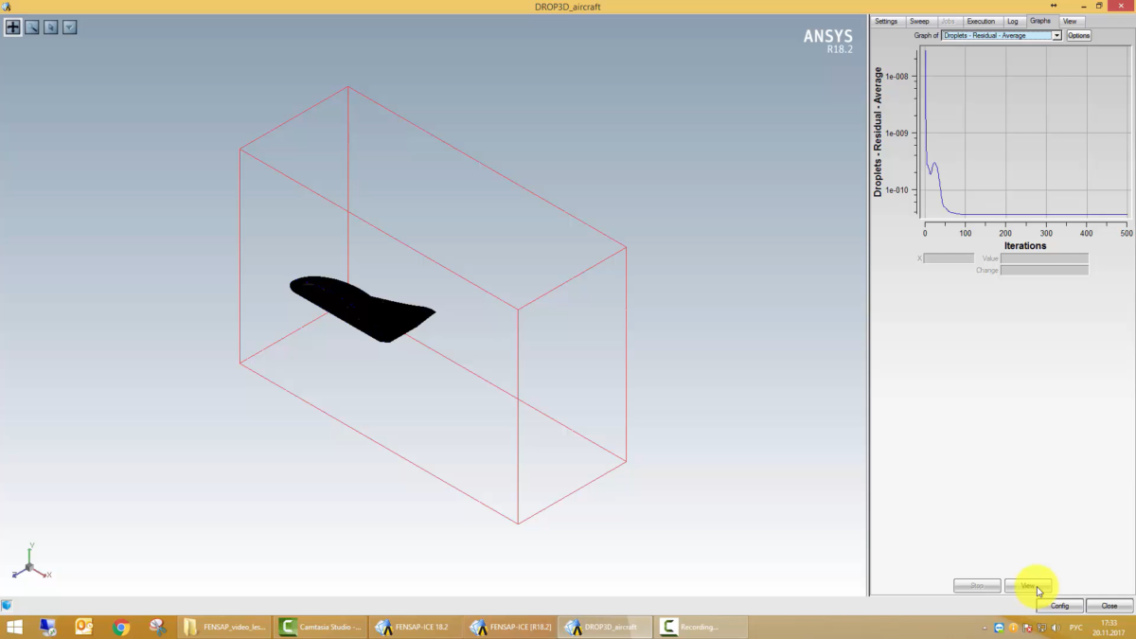Open the Windows Start menu
This screenshot has width=1136, height=639.
[15, 627]
